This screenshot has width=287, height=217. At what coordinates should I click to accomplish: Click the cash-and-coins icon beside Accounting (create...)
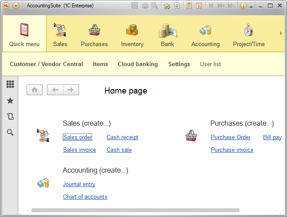coord(43,183)
